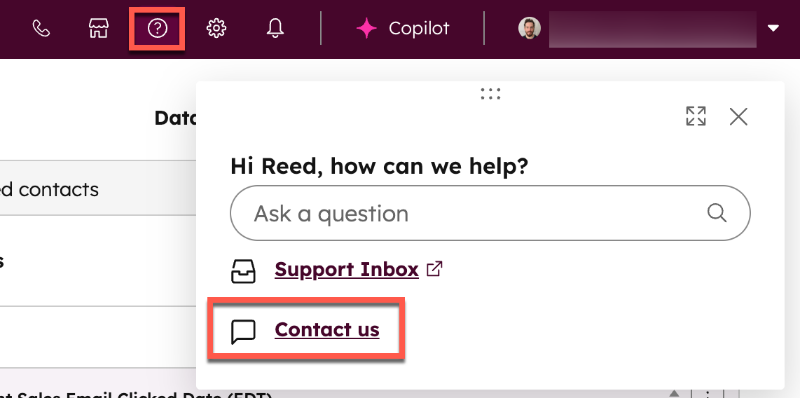Open the calling phone icon
Image resolution: width=800 pixels, height=398 pixels.
41,29
